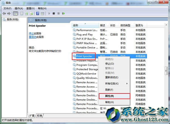Click the Back arrow in the toolbar

tap(4, 14)
